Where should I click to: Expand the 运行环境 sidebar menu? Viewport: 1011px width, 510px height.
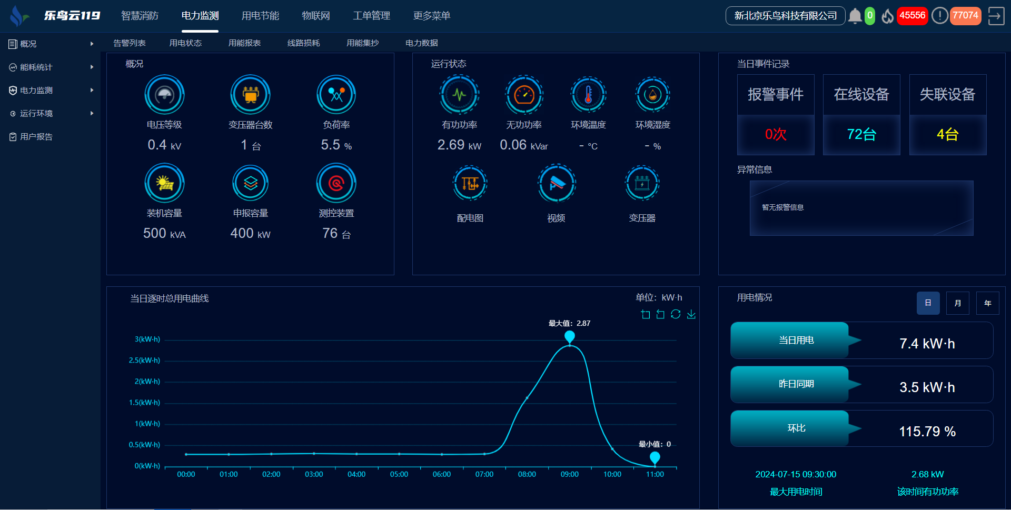[x=51, y=114]
